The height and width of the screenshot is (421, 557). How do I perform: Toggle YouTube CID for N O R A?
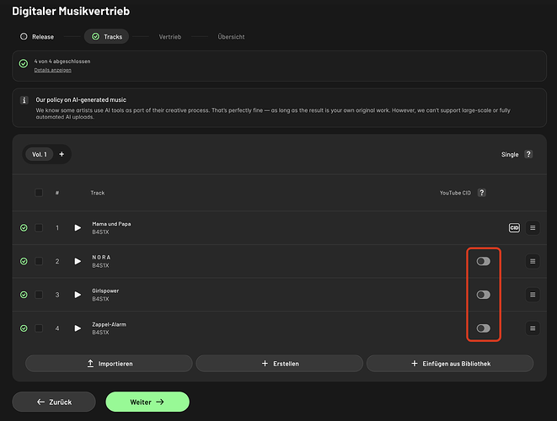484,261
